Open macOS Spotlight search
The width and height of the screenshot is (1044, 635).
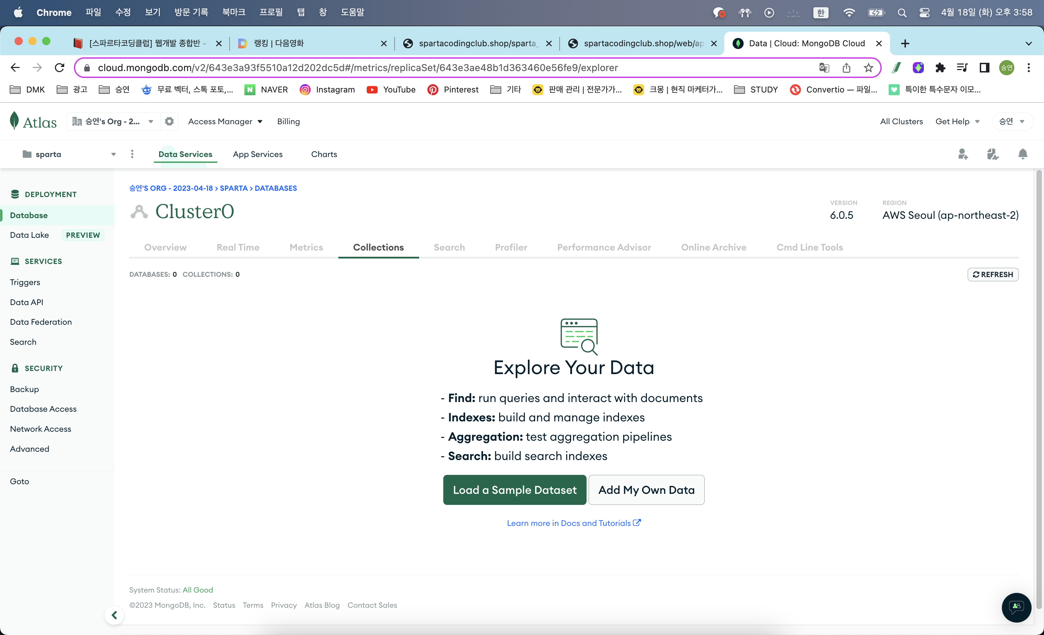click(902, 13)
